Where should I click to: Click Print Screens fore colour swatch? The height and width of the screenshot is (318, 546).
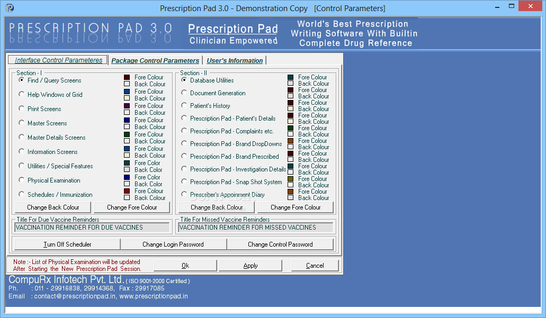[127, 106]
